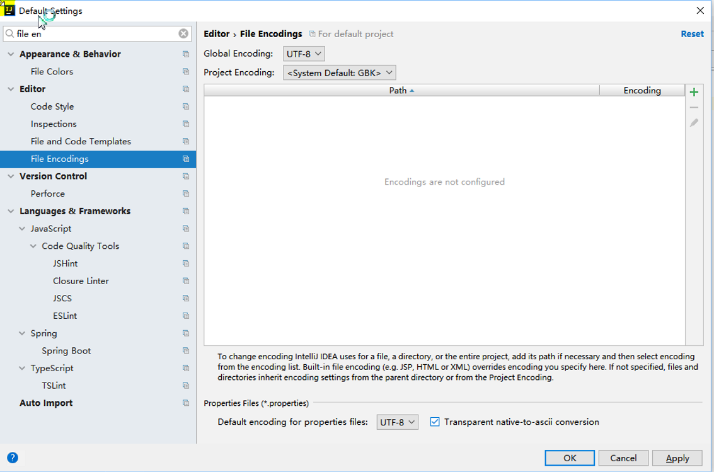Click project-level icon beside JSHint

click(186, 263)
